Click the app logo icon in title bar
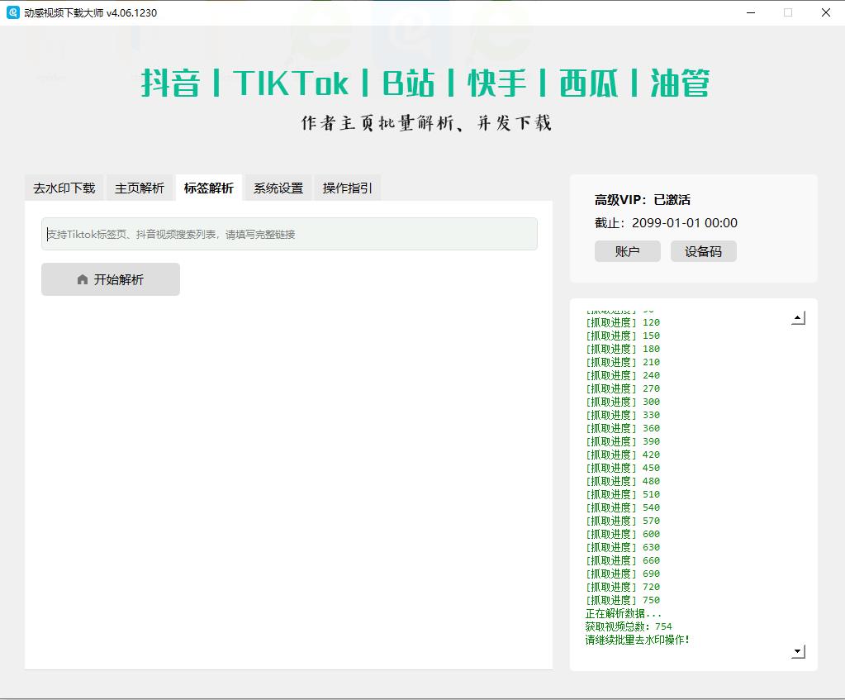 pos(13,12)
